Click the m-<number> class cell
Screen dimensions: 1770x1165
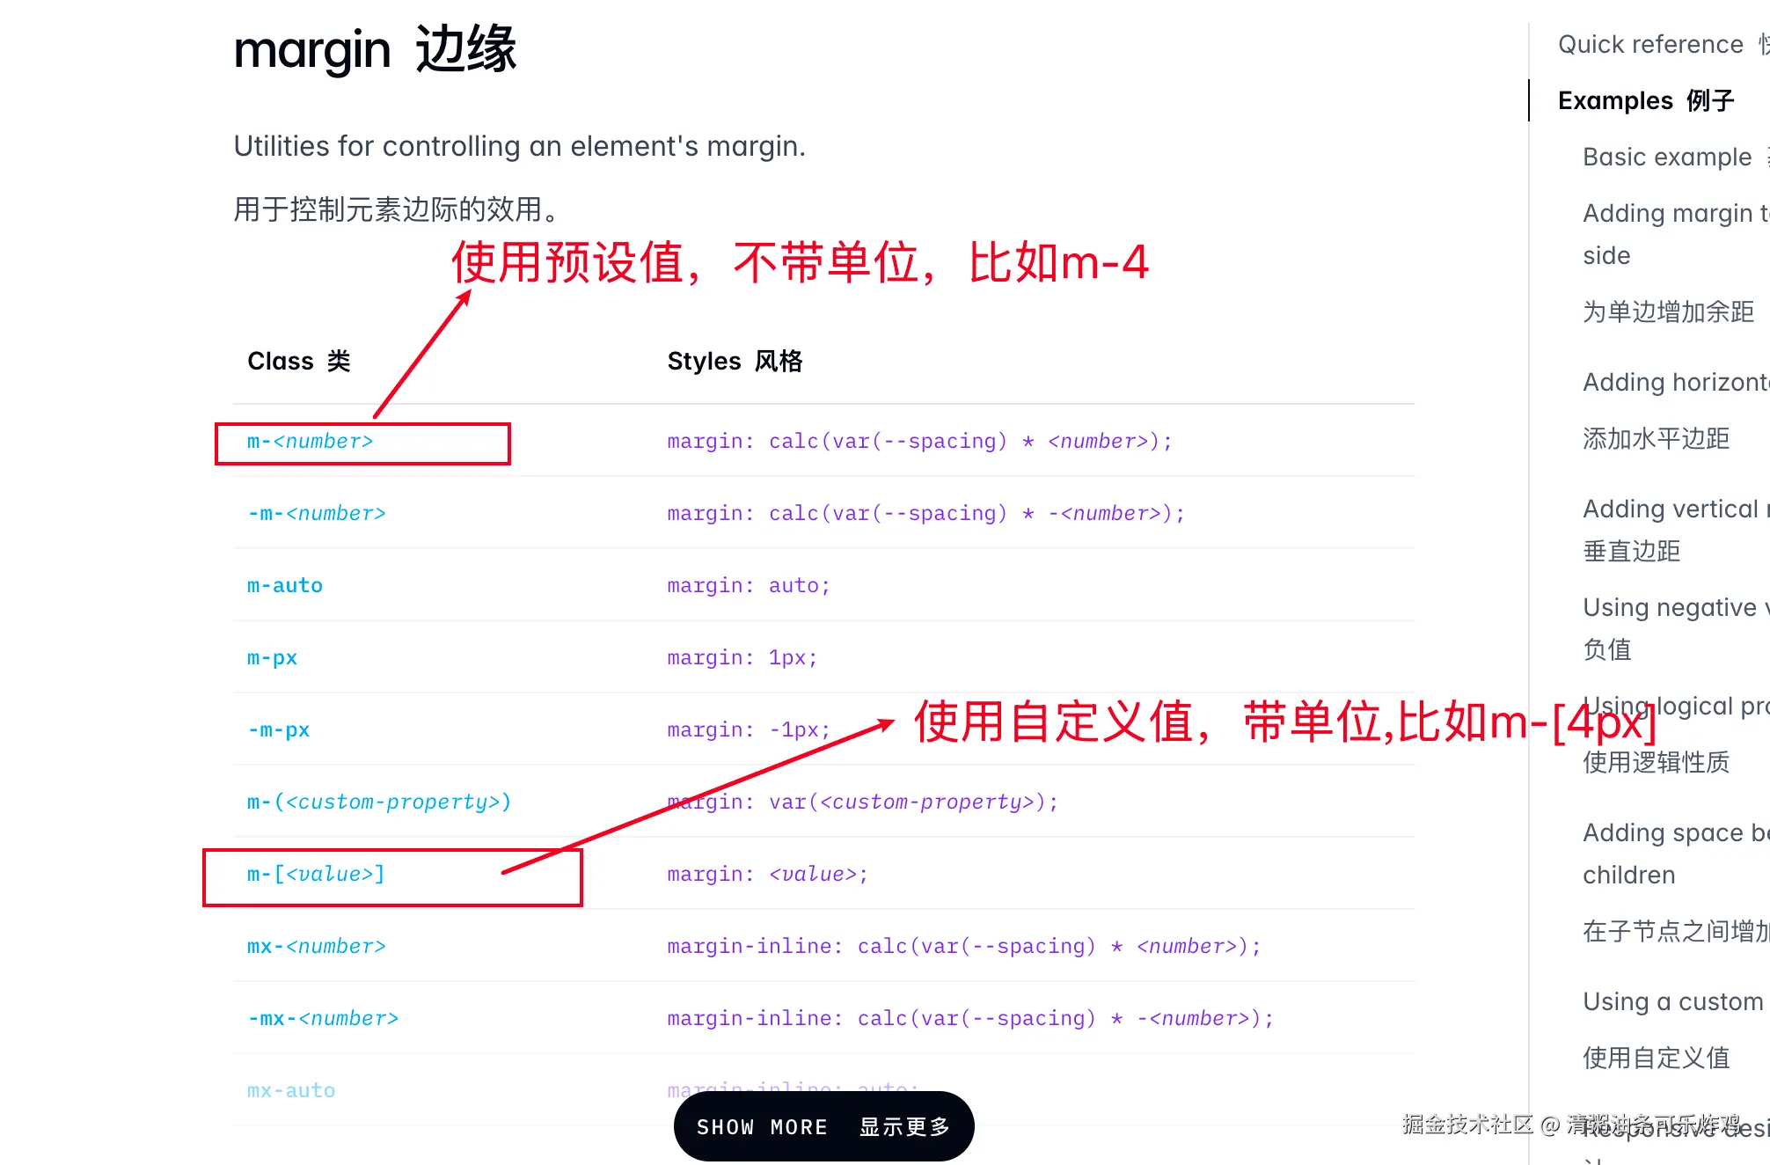tap(310, 441)
